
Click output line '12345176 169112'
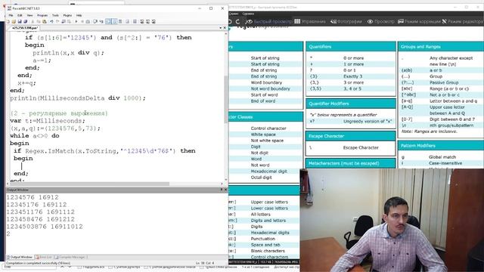point(36,205)
